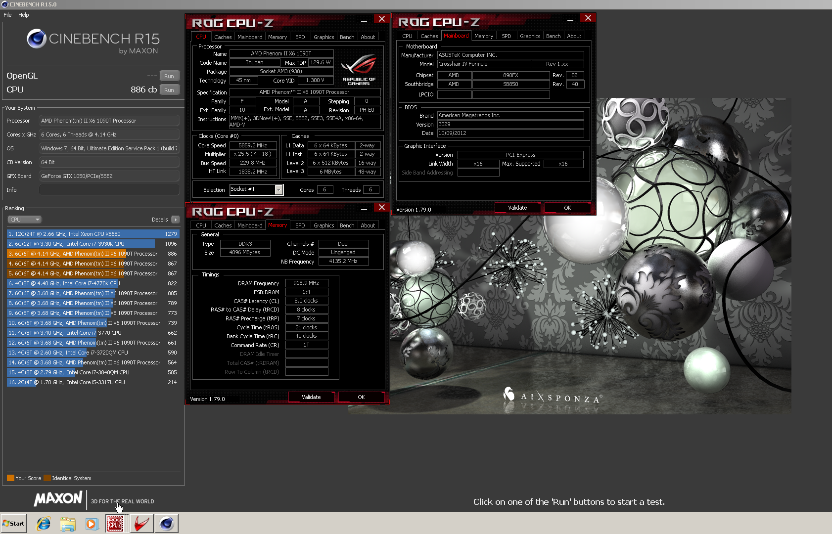832x534 pixels.
Task: Click the Core Speed value 5859.2 MHz
Action: point(253,145)
